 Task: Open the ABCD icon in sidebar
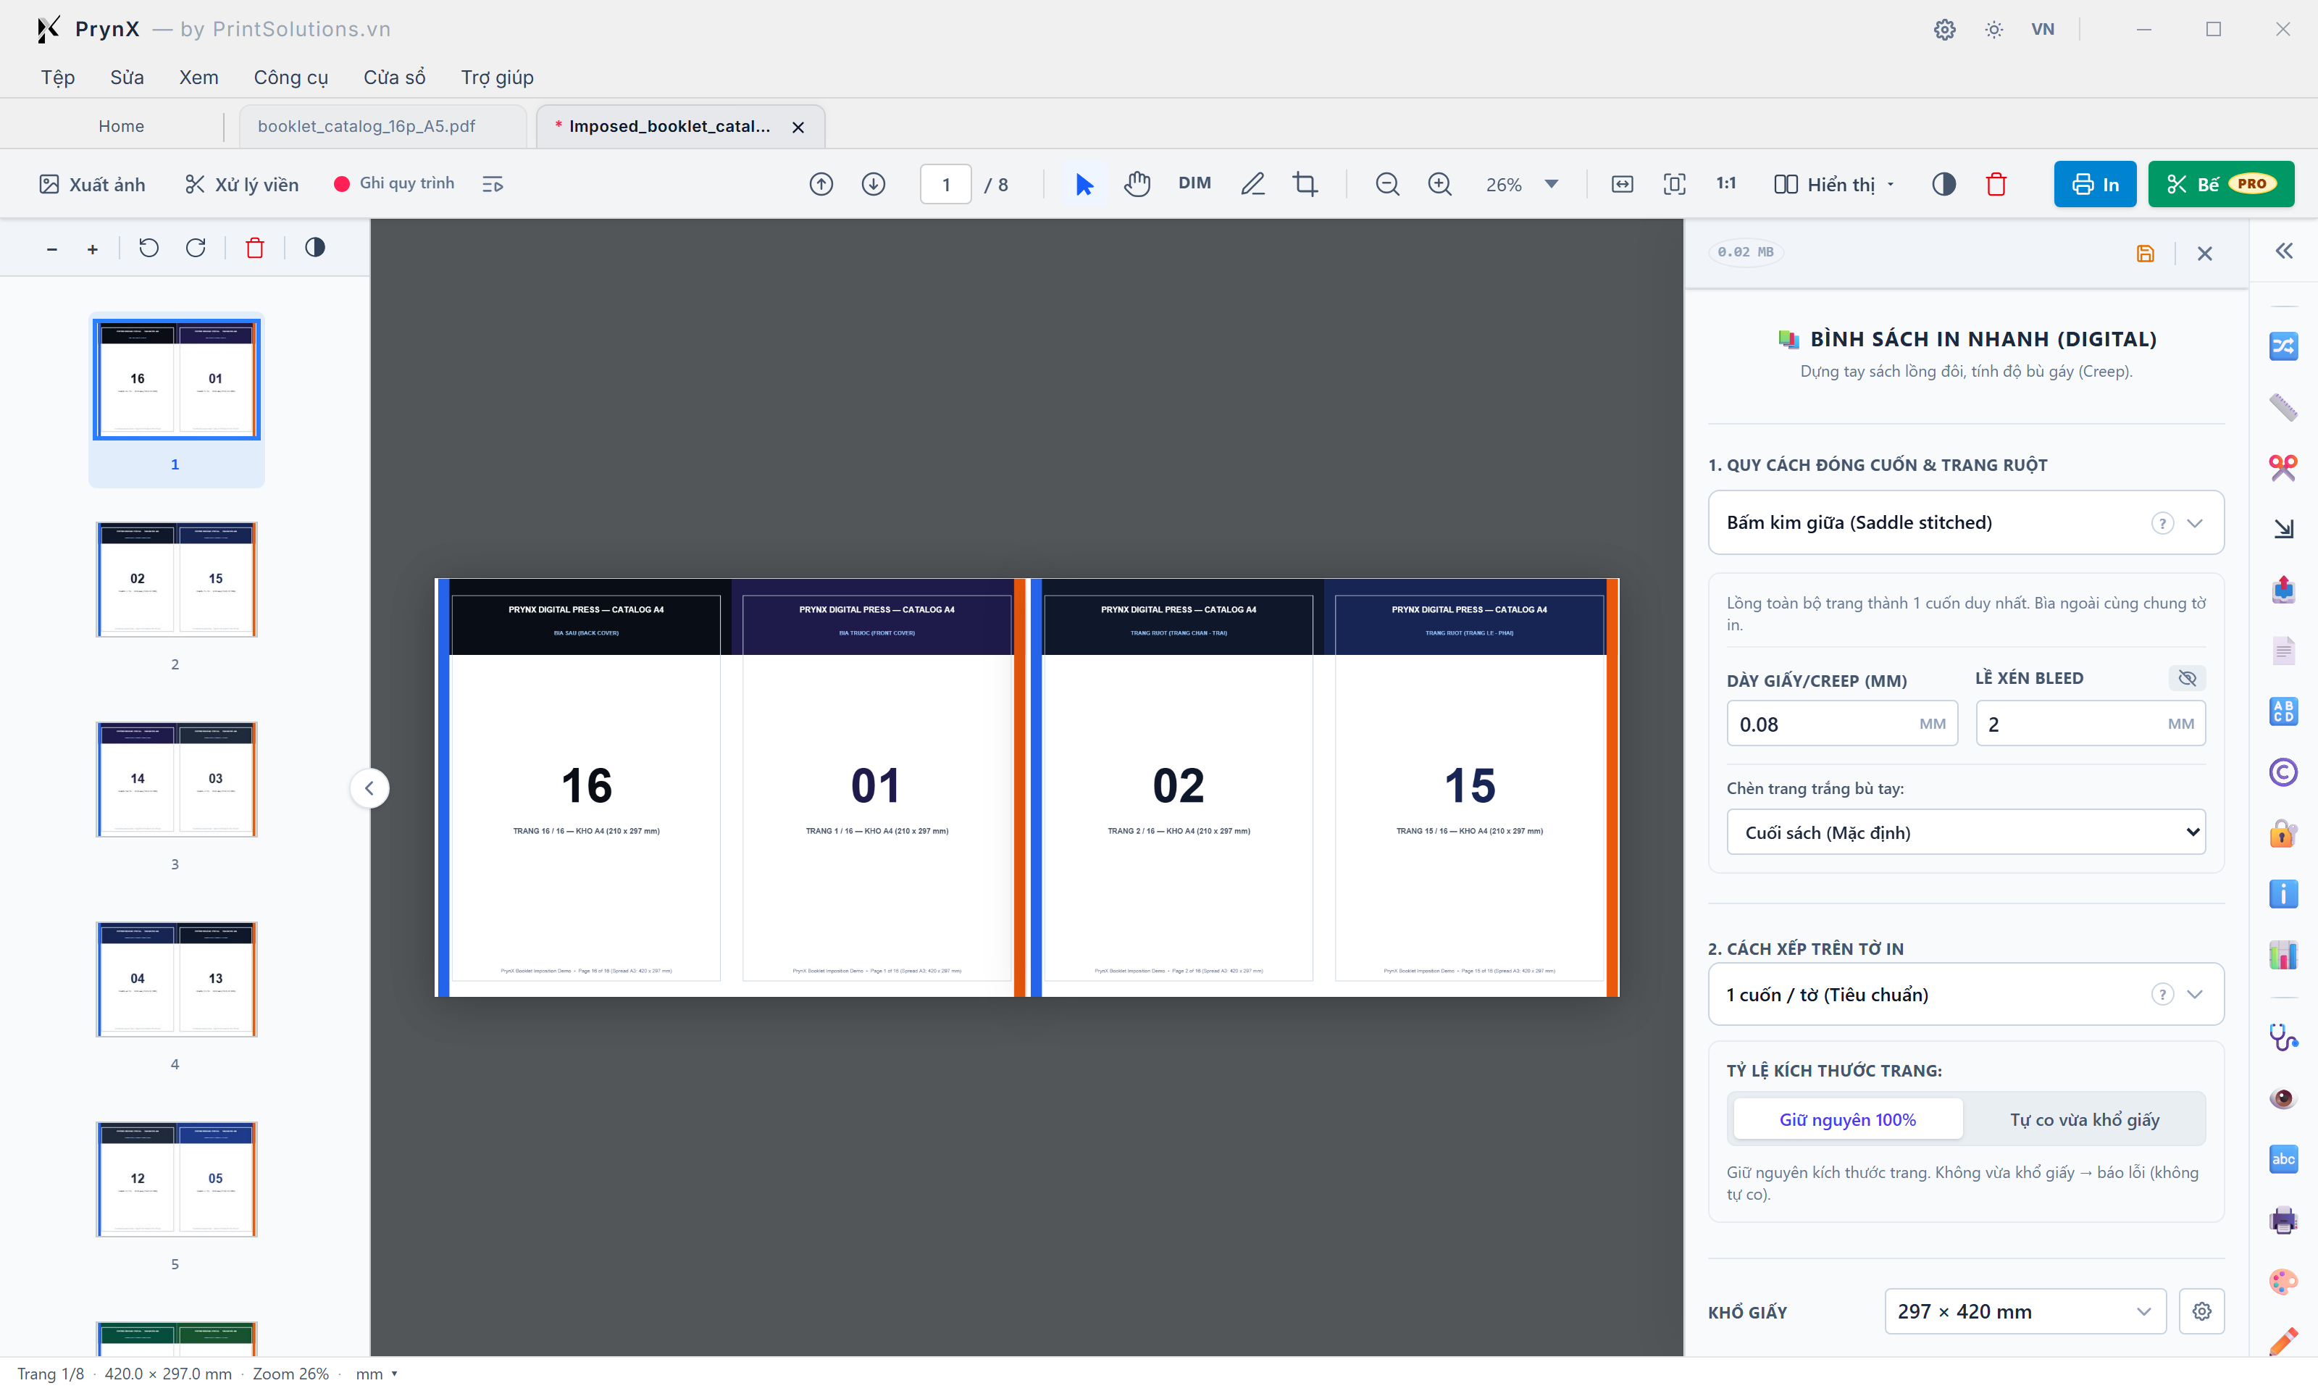tap(2283, 711)
